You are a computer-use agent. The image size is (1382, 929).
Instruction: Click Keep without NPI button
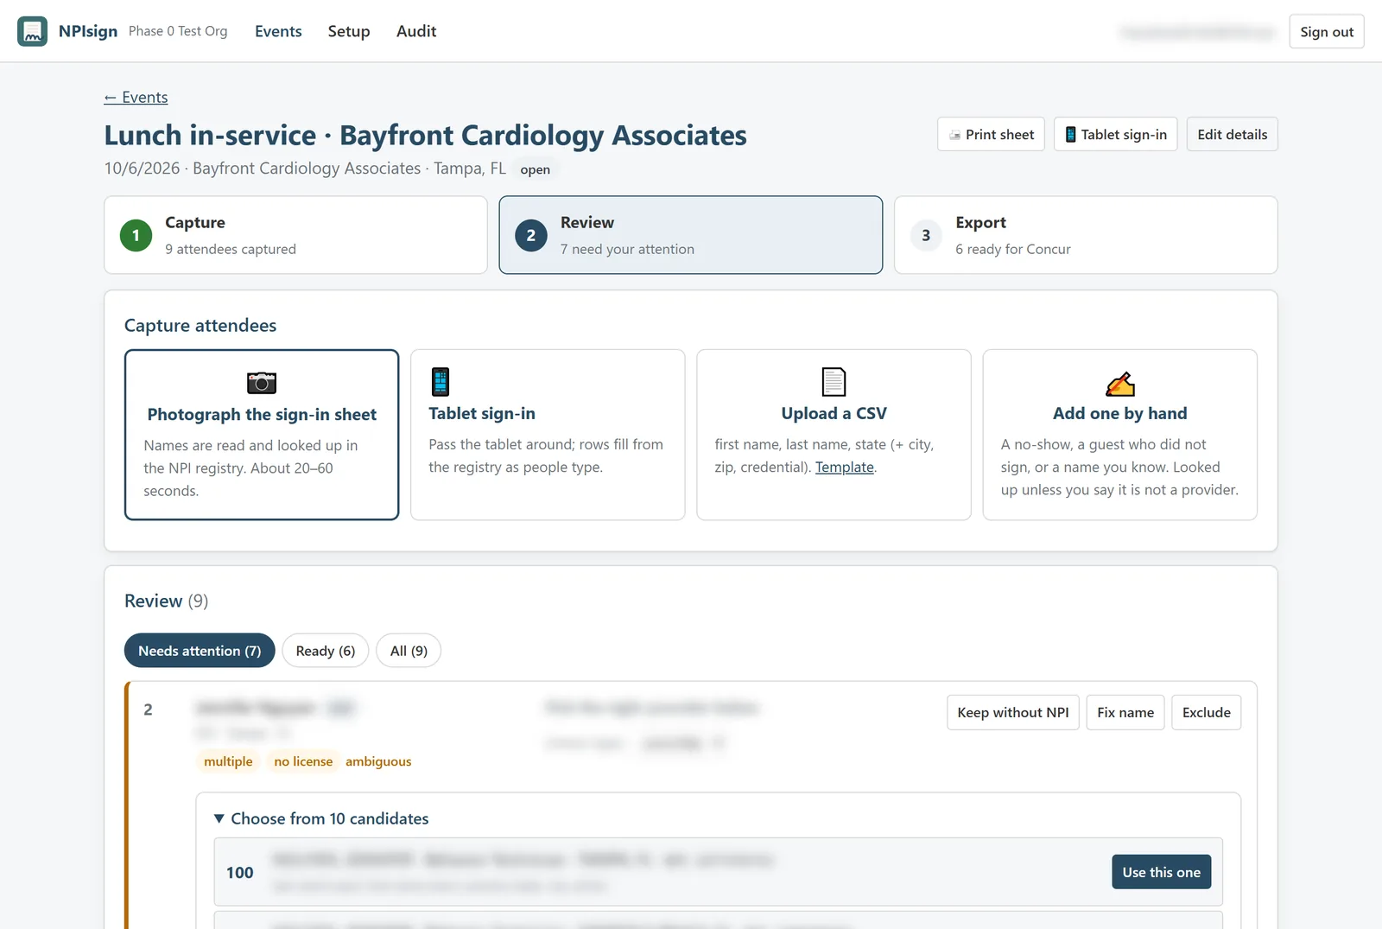point(1013,712)
